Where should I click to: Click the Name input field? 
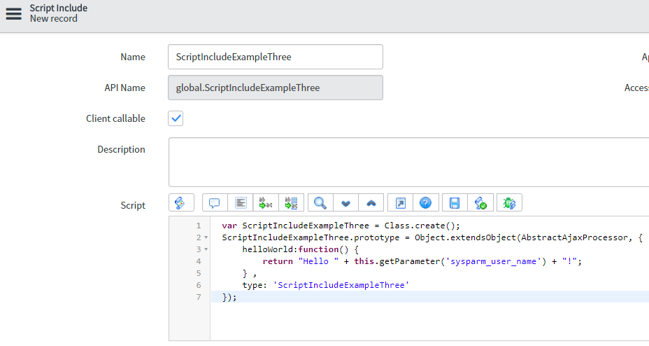[x=276, y=57]
